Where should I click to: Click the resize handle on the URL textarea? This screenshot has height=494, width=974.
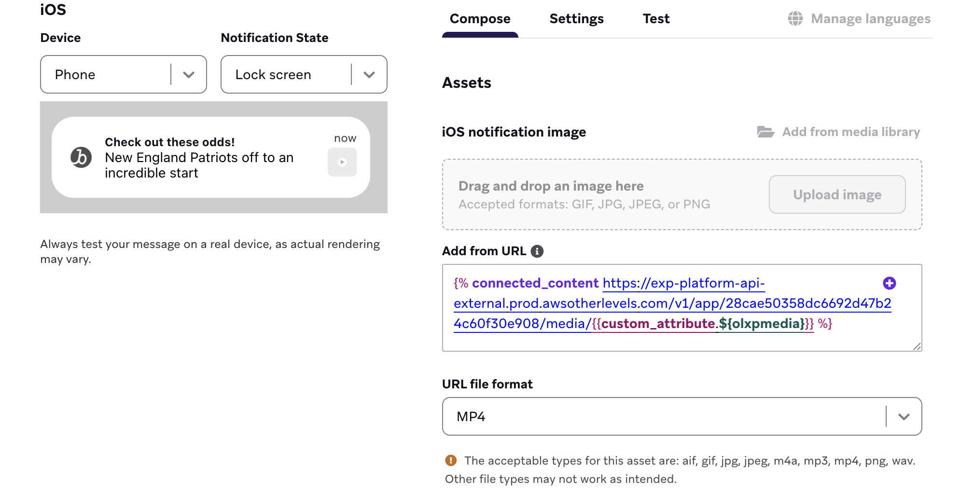[x=918, y=346]
